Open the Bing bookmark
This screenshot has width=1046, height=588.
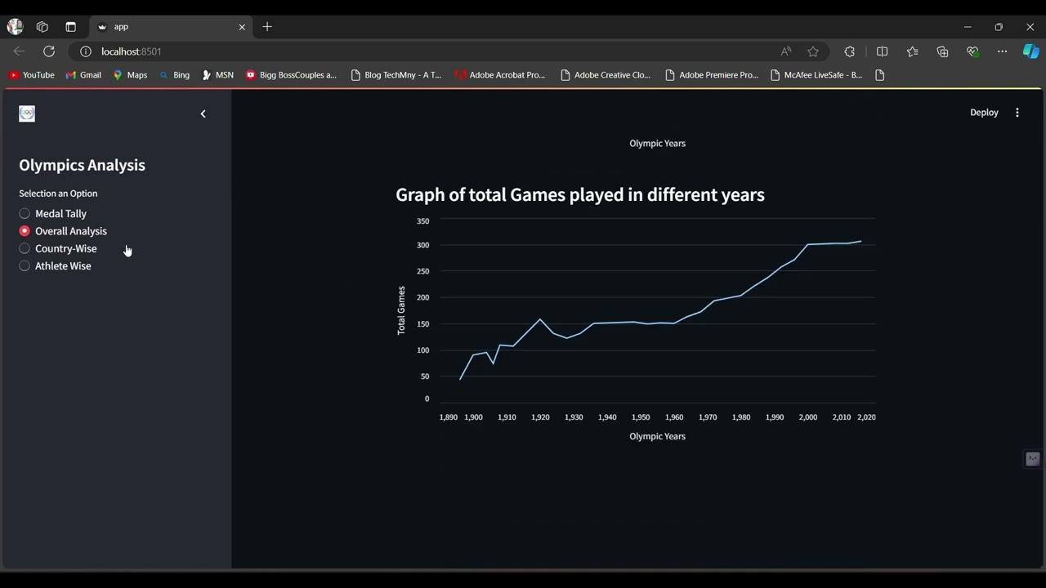[174, 75]
